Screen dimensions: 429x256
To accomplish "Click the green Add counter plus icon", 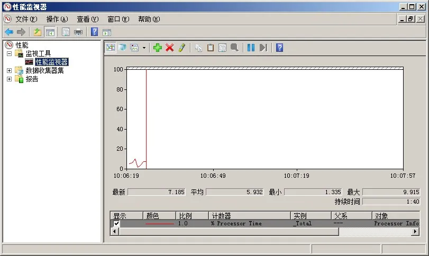I will (x=157, y=48).
